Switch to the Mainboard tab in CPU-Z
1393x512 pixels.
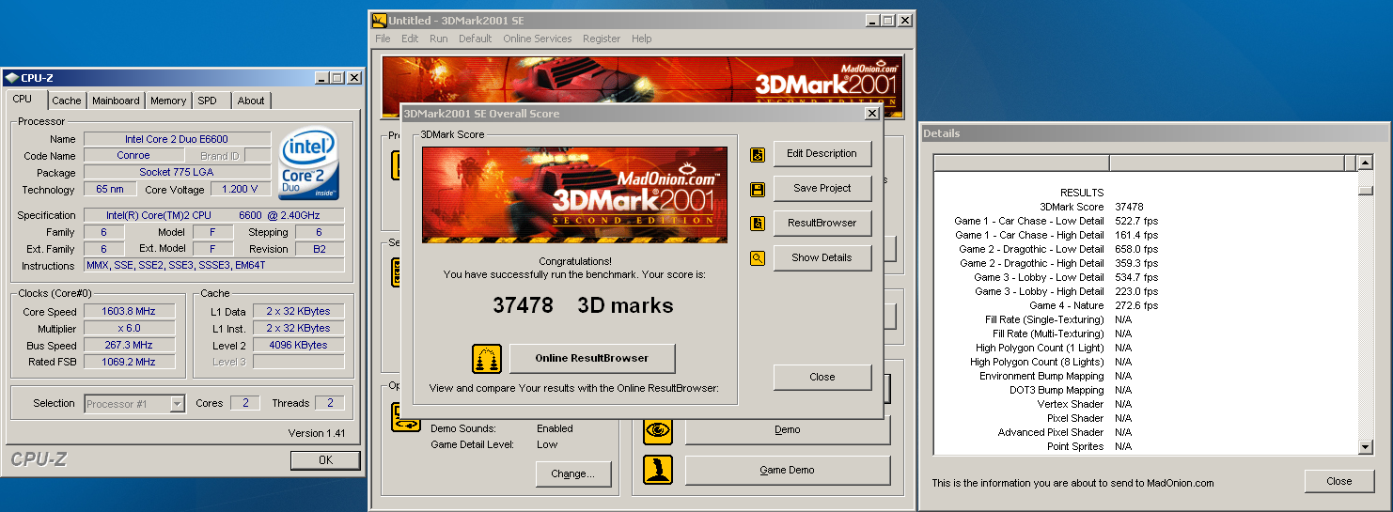(x=116, y=101)
